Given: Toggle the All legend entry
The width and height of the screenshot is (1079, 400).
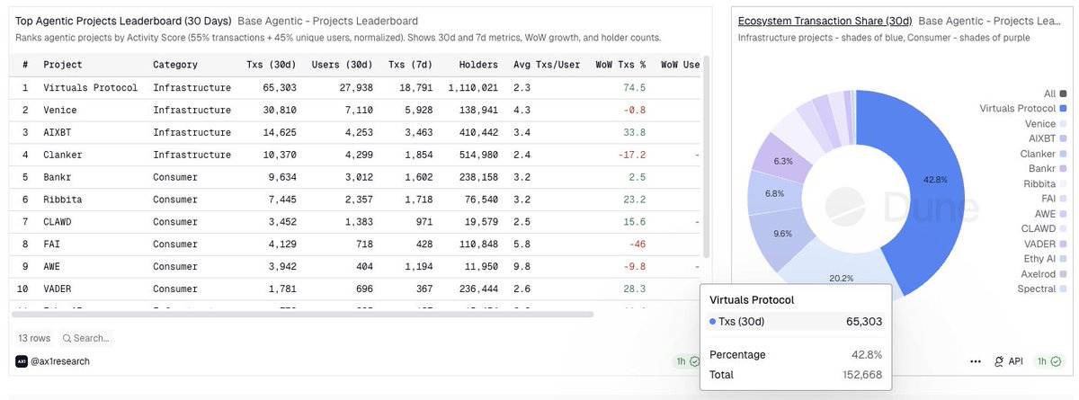Looking at the screenshot, I should click(x=1056, y=93).
